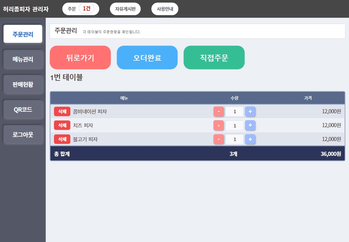Open 판매현황 in the sidebar

pos(23,84)
